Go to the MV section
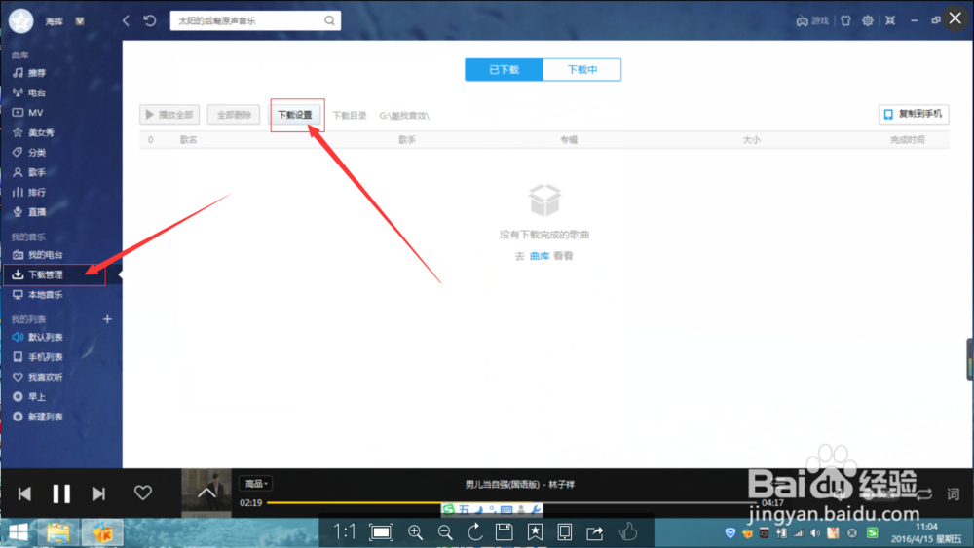The image size is (974, 548). pos(28,112)
